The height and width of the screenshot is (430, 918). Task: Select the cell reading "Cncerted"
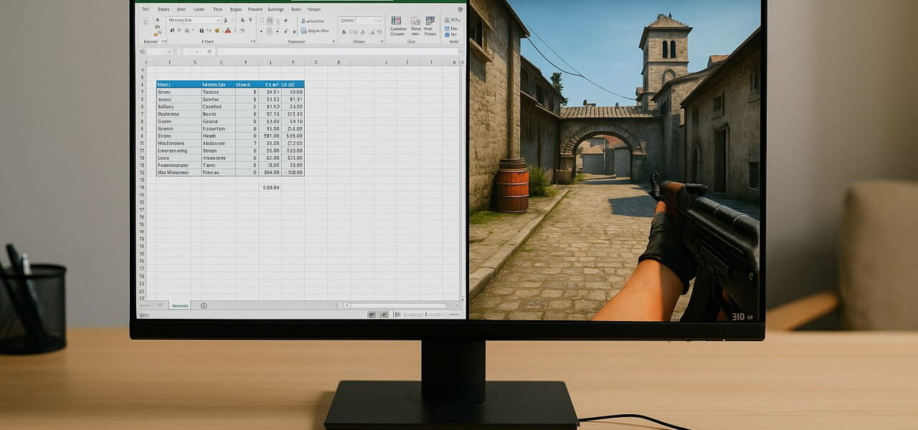pos(218,107)
